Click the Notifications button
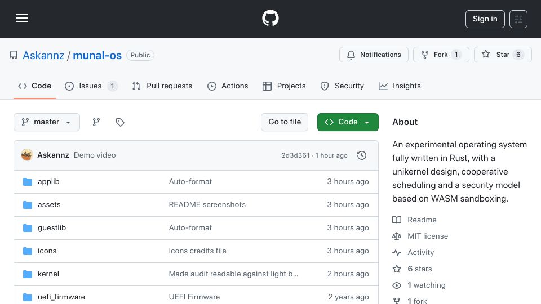This screenshot has width=541, height=304. pyautogui.click(x=374, y=55)
